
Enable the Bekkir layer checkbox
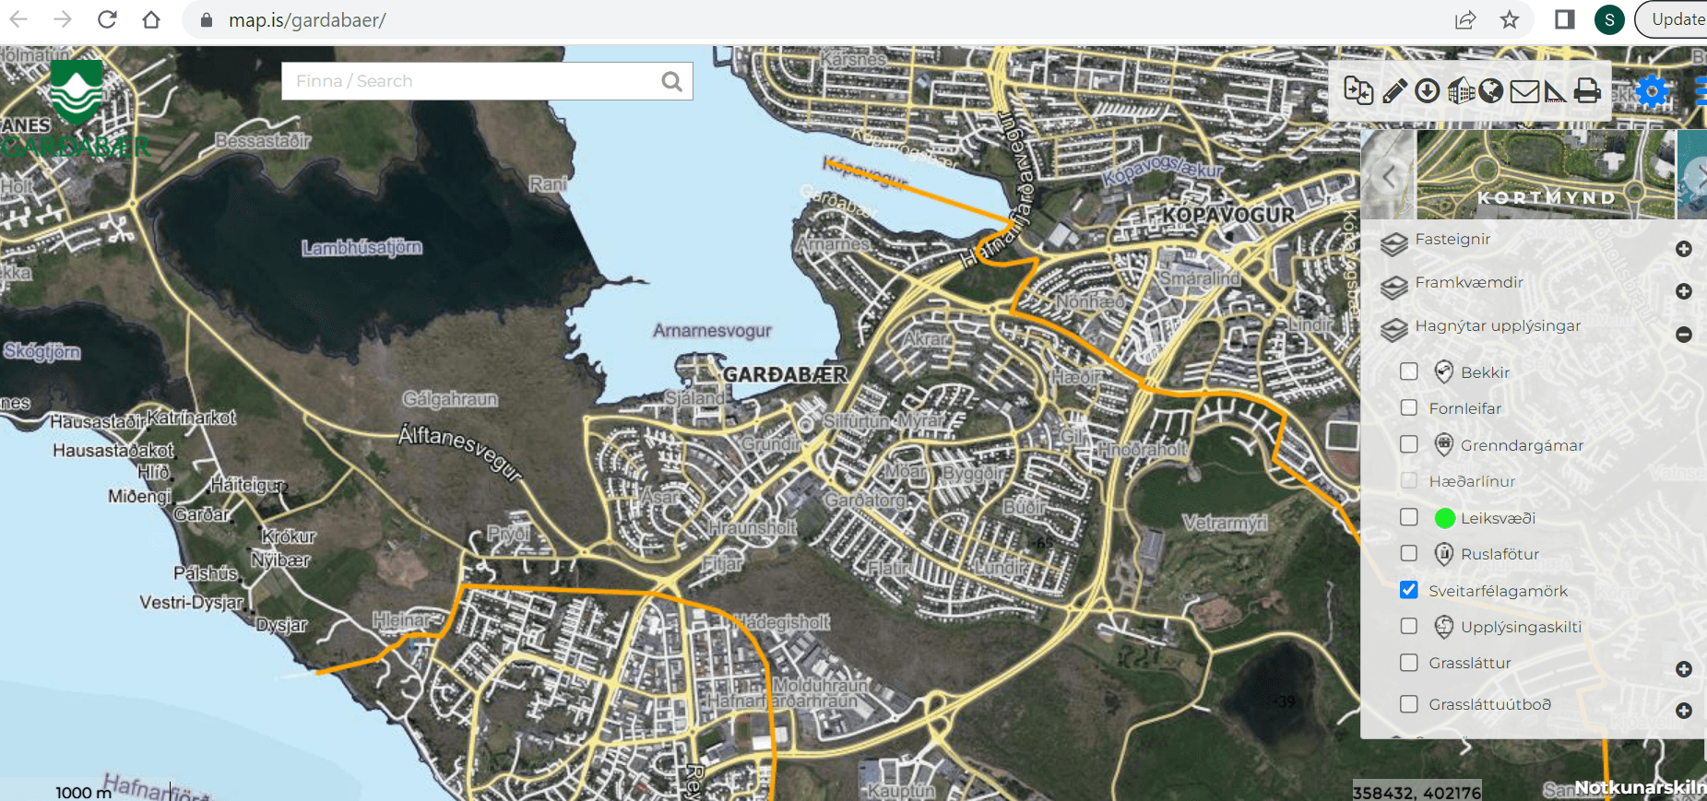1408,371
